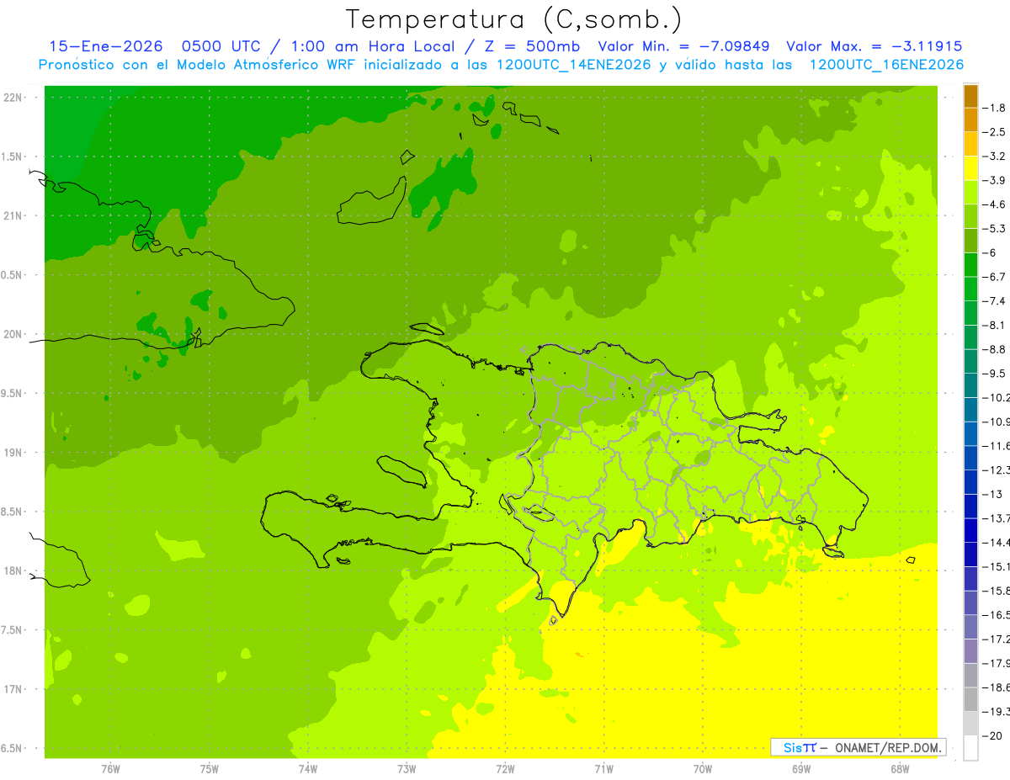Click the -3.2 colorbar value
Viewport: 1010px width, 780px height.
995,157
